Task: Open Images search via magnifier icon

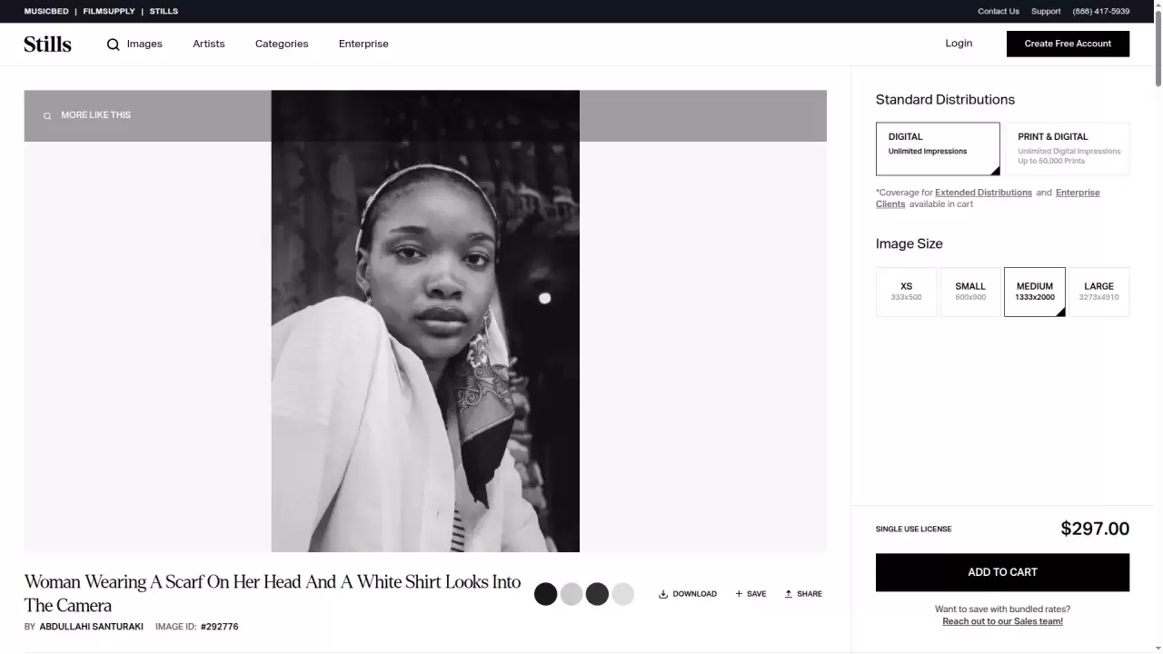Action: click(114, 45)
